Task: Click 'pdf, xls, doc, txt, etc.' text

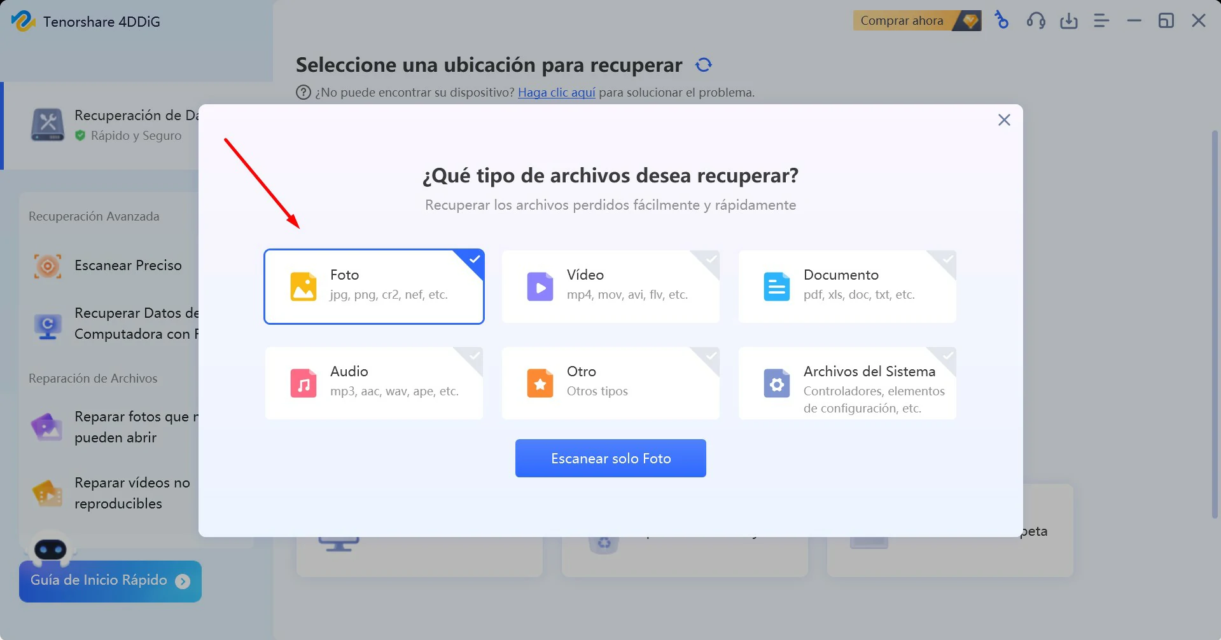Action: tap(859, 295)
